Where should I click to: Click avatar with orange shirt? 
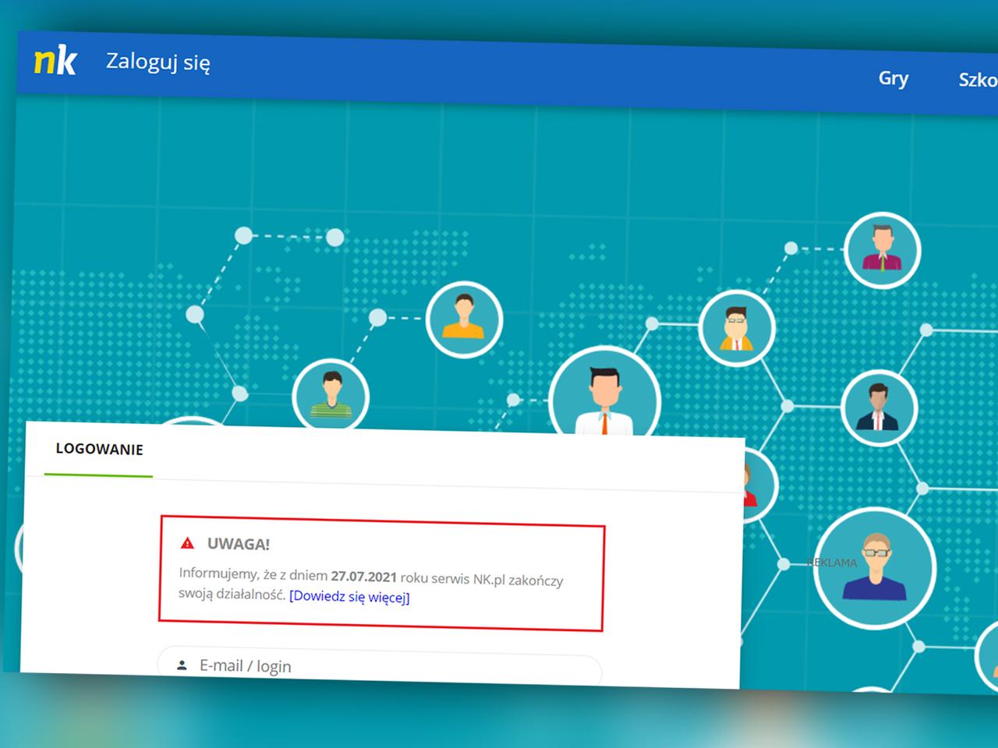[x=464, y=319]
